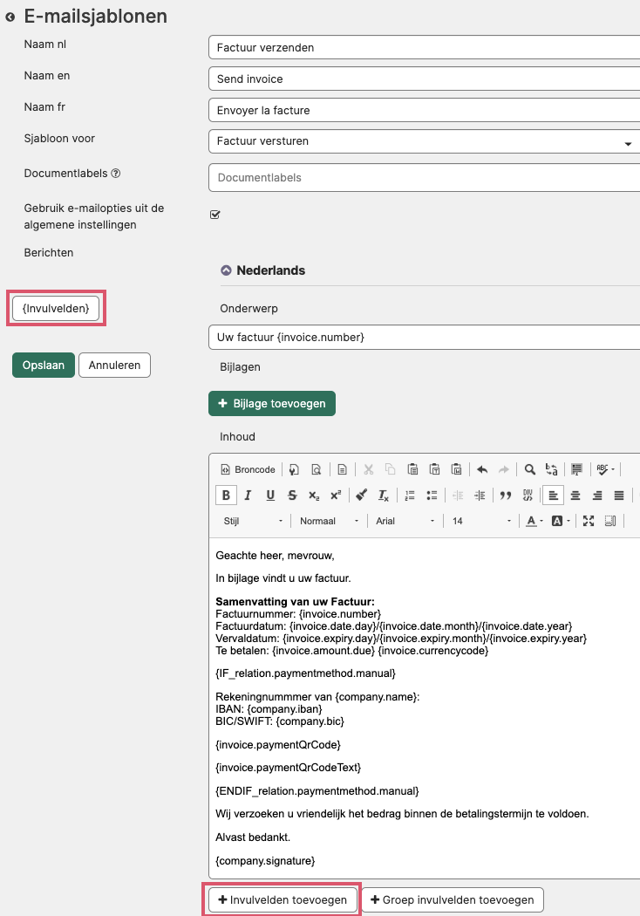Click the Paste from Word icon

pyautogui.click(x=457, y=469)
